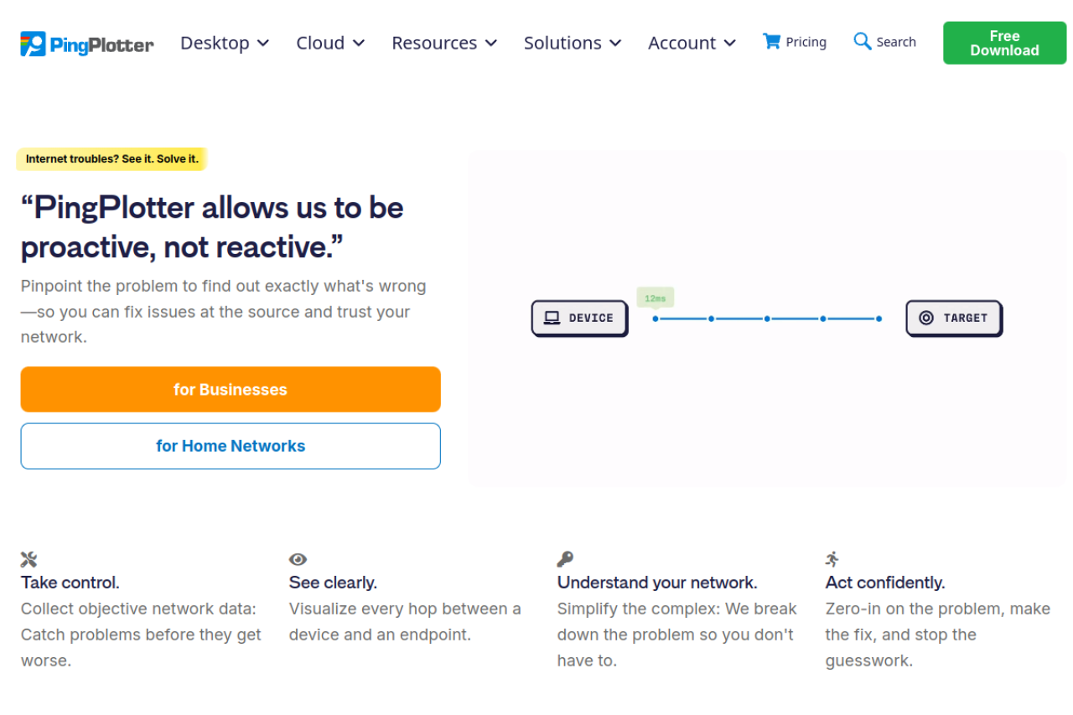Click the laptop icon in the DEVICE box
The height and width of the screenshot is (715, 1073).
coord(552,318)
